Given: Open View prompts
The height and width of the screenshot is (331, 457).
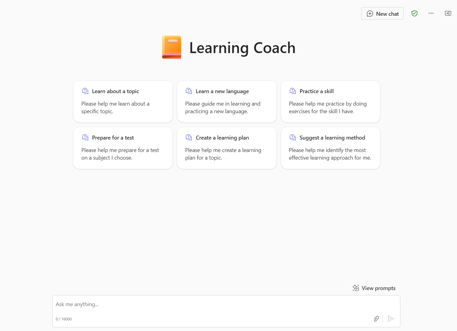Looking at the screenshot, I should click(378, 288).
